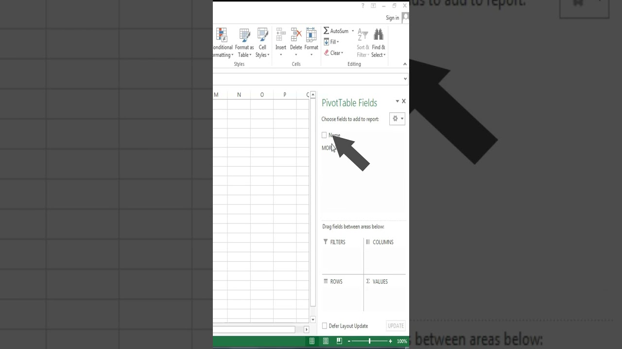This screenshot has height=349, width=622.
Task: Click the 100% zoom level
Action: pyautogui.click(x=402, y=341)
